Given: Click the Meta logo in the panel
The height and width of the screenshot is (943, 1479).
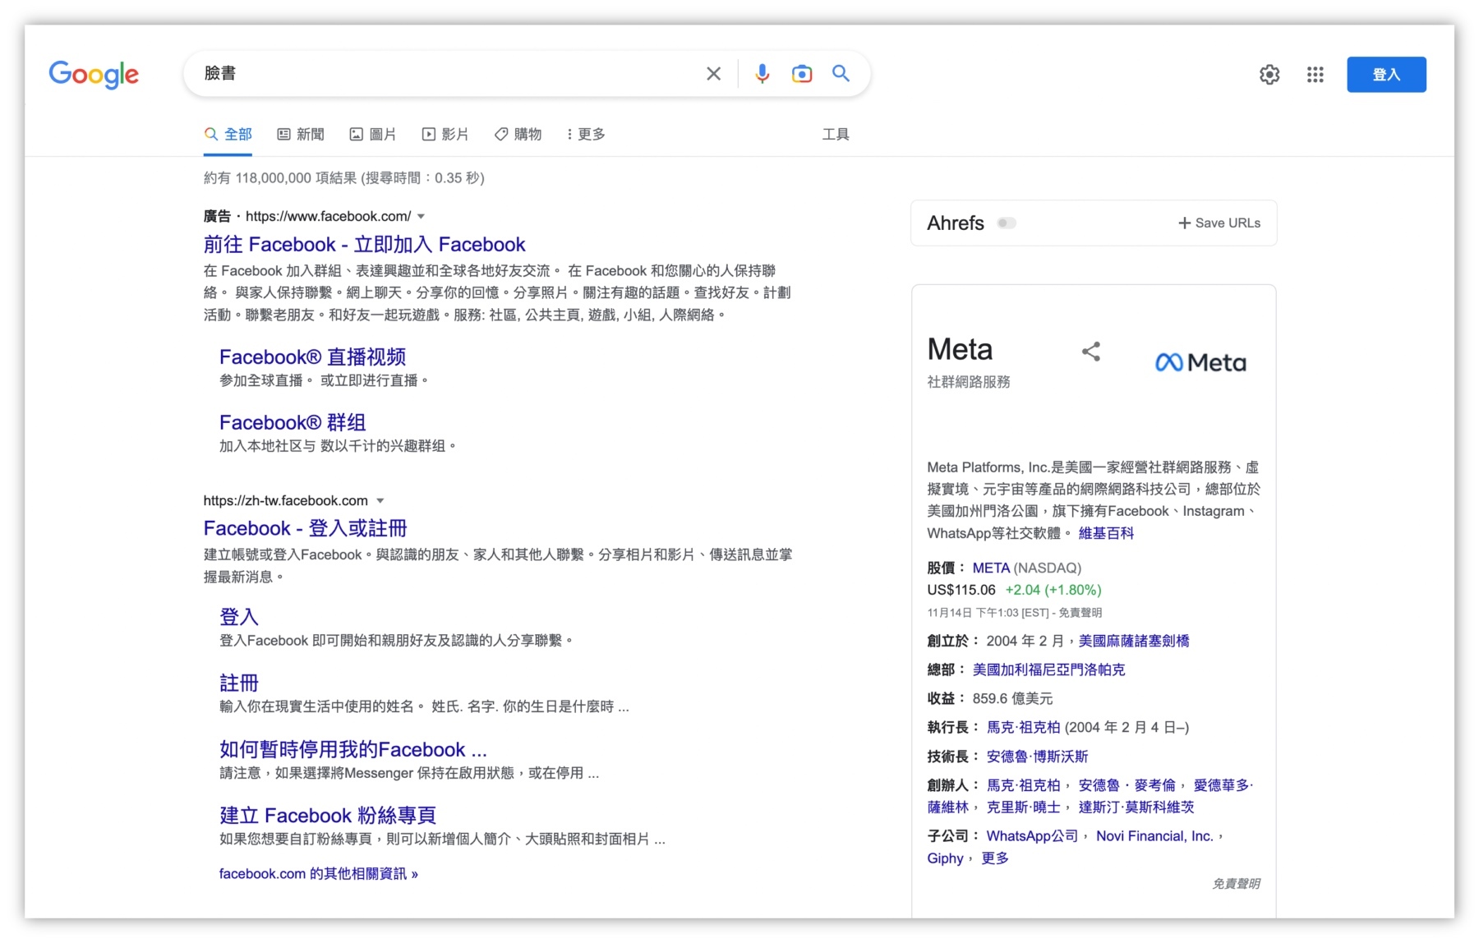Looking at the screenshot, I should point(1200,361).
